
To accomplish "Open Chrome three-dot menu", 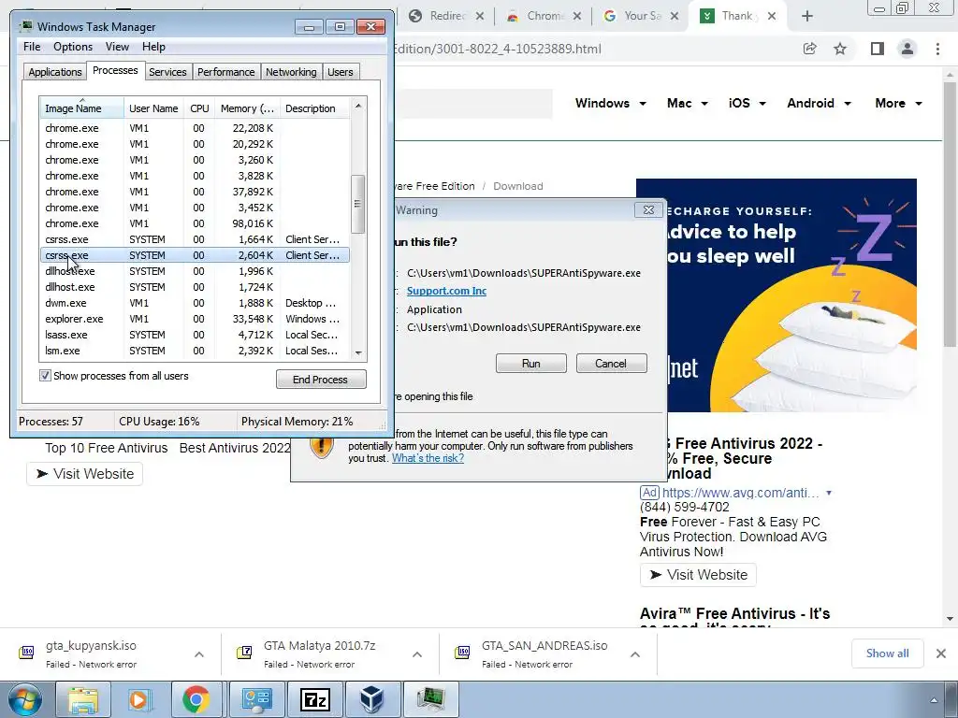I will coord(937,49).
